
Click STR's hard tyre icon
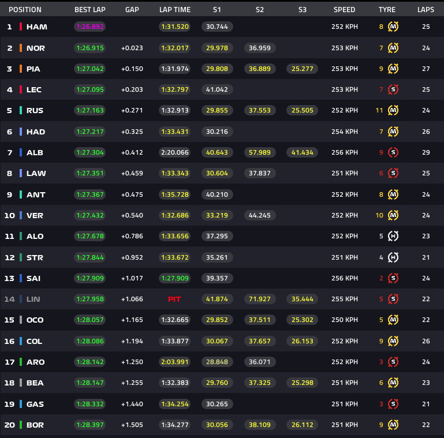point(393,257)
